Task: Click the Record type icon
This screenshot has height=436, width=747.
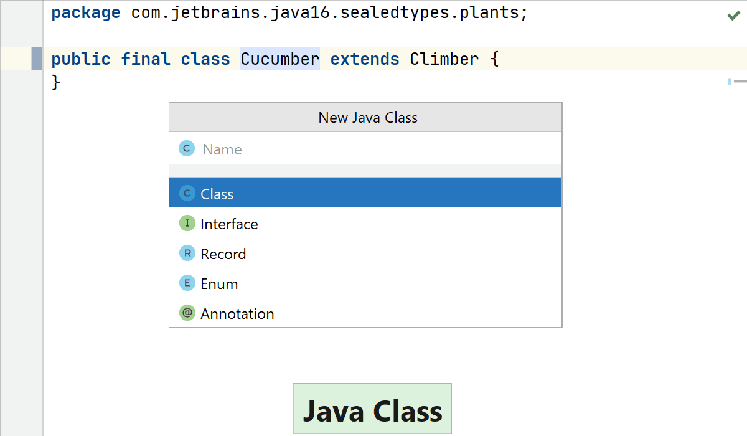Action: [186, 253]
